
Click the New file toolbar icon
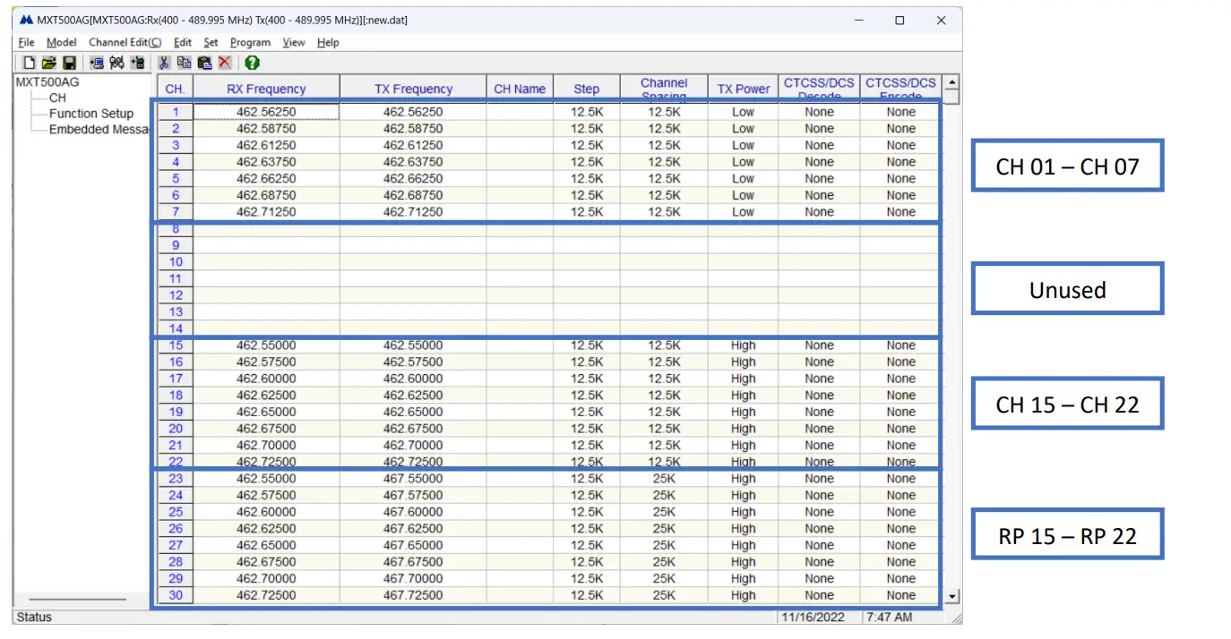[29, 63]
